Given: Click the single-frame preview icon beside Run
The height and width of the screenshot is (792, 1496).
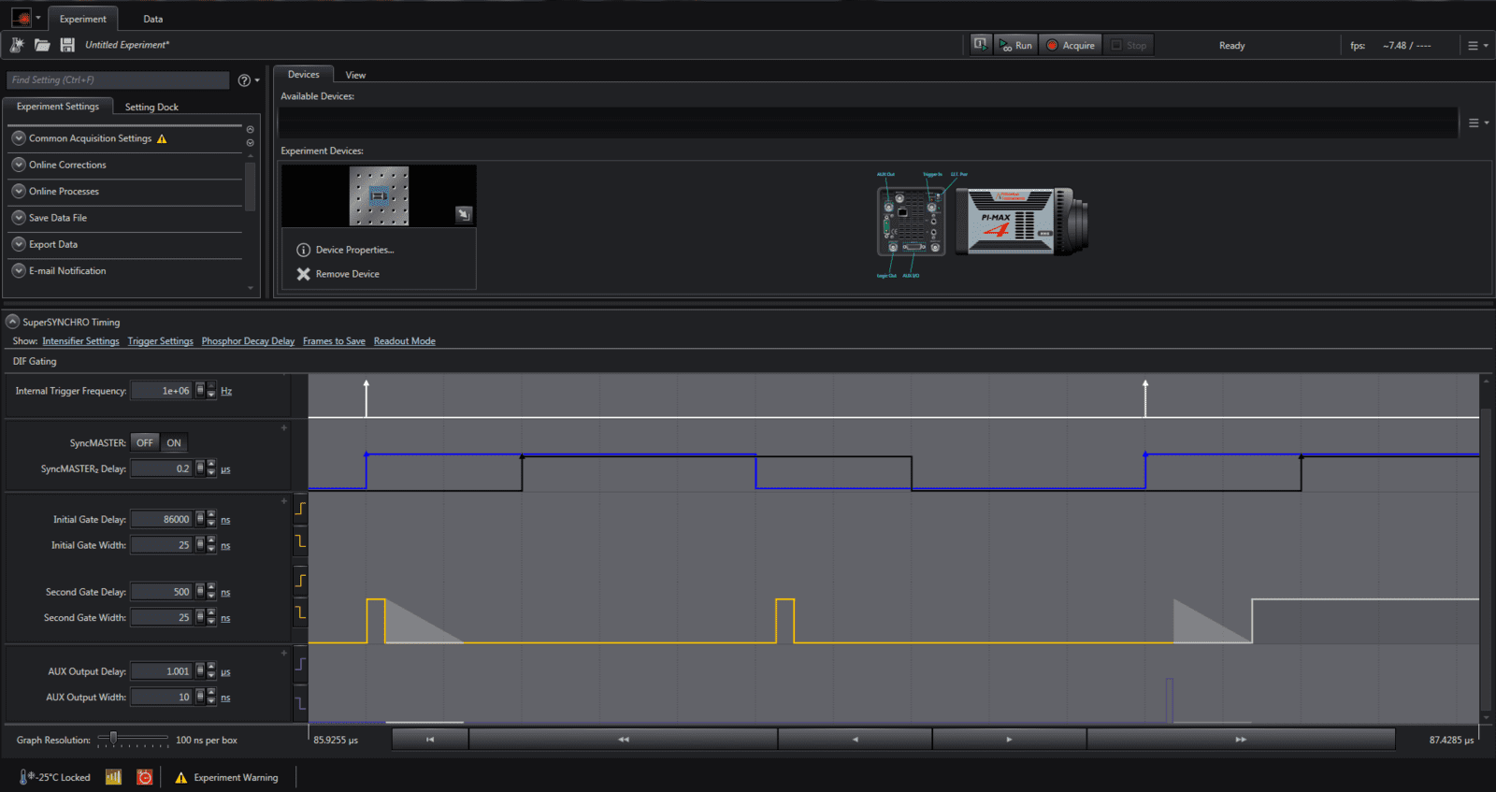Looking at the screenshot, I should click(x=980, y=45).
